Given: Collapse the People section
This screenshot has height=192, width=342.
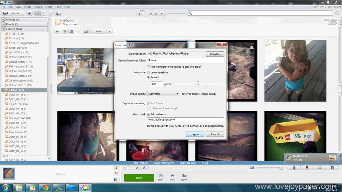Looking at the screenshot, I should click(3, 24).
